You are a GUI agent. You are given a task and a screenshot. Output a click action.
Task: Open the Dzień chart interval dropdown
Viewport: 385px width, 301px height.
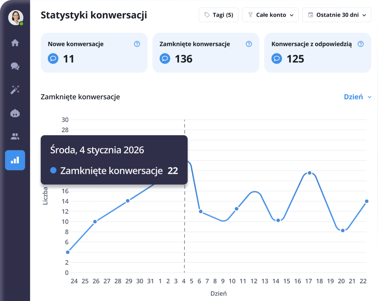[x=357, y=97]
